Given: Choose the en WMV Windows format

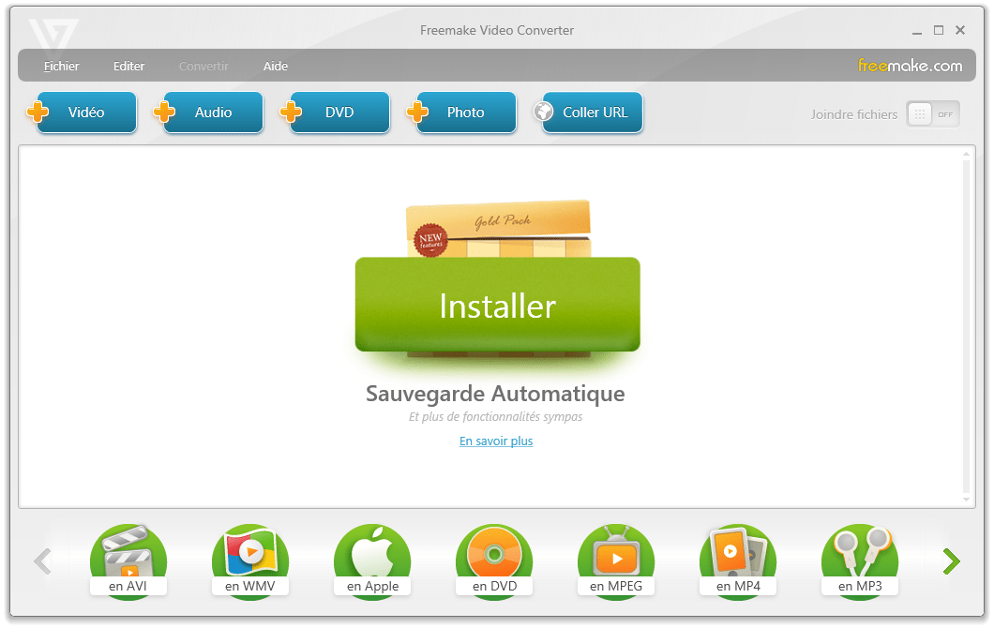Looking at the screenshot, I should (250, 561).
